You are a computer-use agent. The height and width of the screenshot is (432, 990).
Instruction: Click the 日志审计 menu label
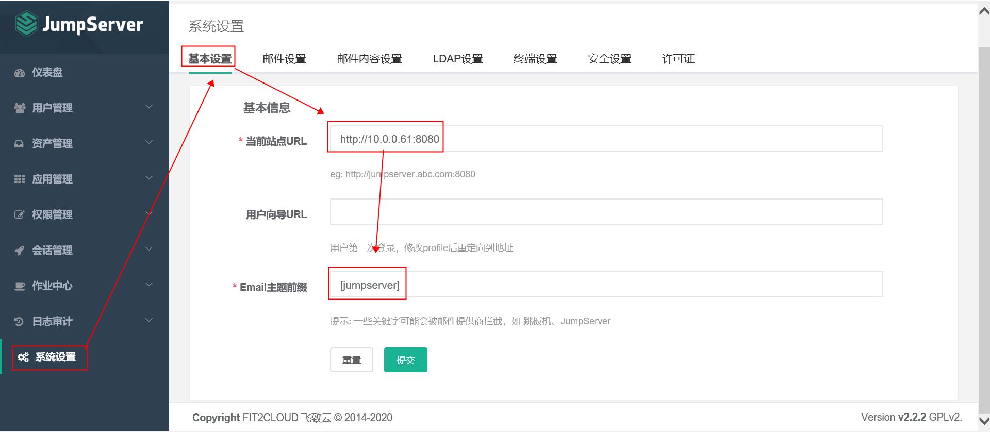pyautogui.click(x=52, y=321)
